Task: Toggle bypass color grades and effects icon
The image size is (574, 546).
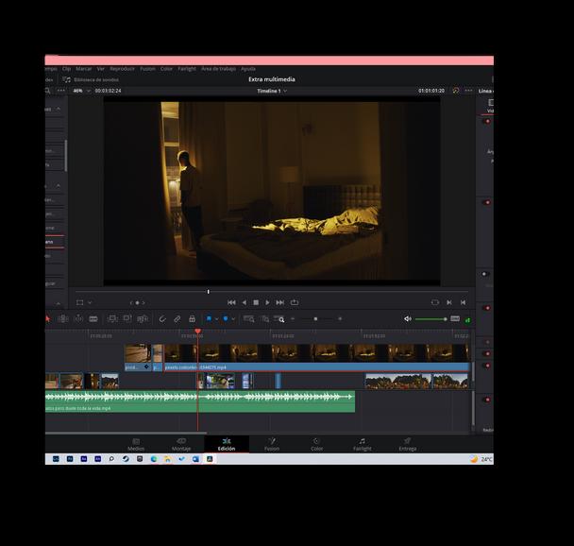Action: [456, 91]
